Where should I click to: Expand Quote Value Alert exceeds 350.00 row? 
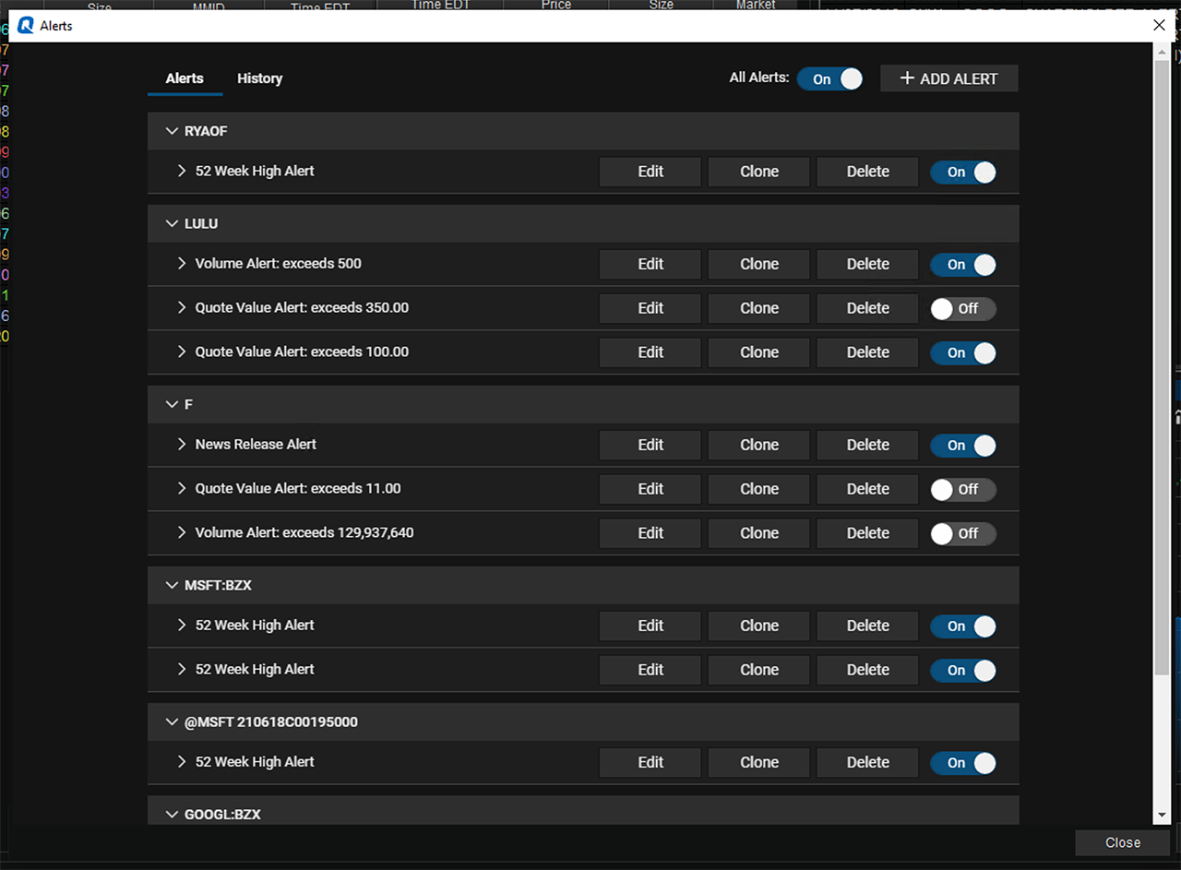click(182, 307)
